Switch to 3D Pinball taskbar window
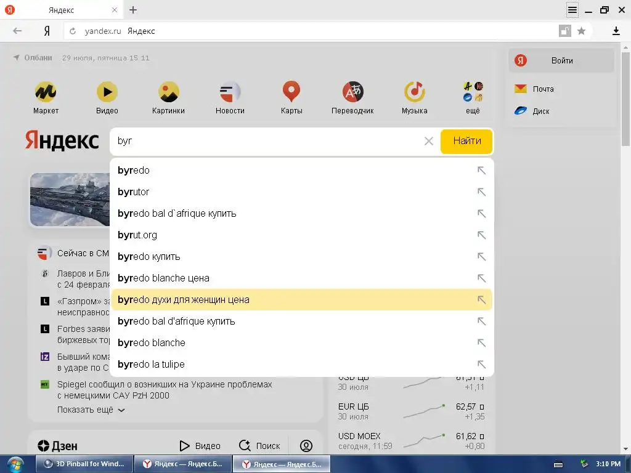Viewport: 631px width, 473px height. [84, 464]
